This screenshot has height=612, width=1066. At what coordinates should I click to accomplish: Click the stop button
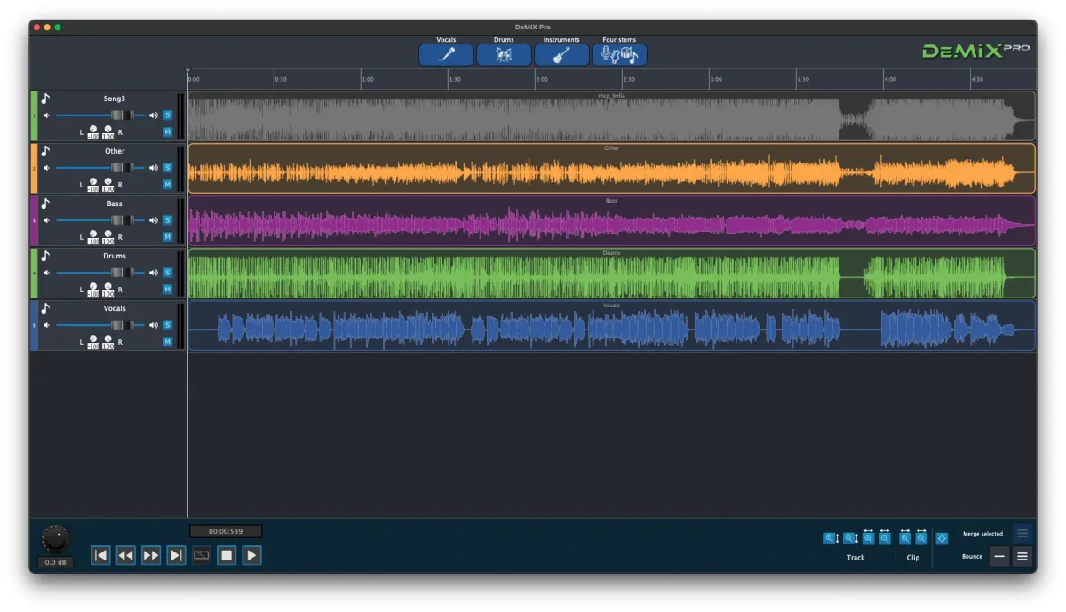click(x=227, y=555)
